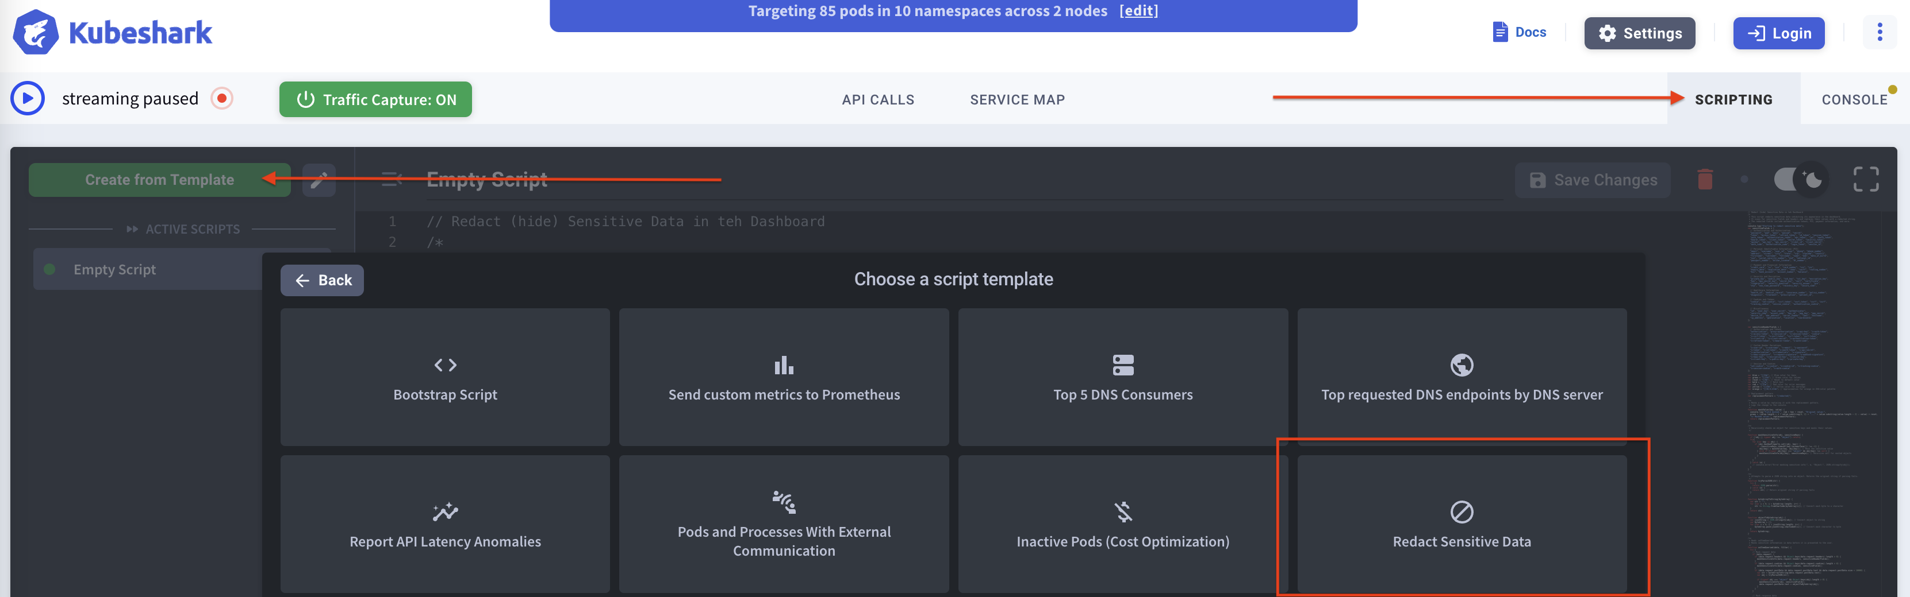Switch to the SERVICE MAP tab
This screenshot has width=1910, height=597.
(1017, 99)
